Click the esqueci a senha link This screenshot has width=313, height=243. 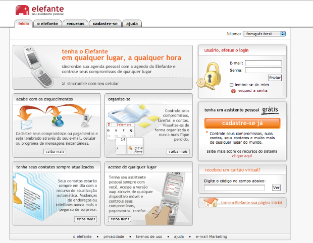pyautogui.click(x=253, y=91)
